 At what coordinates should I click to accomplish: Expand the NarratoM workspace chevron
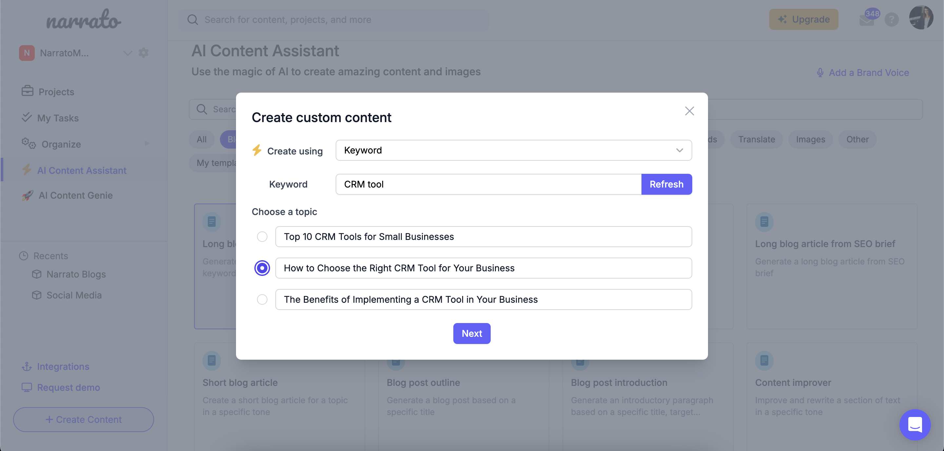point(127,53)
